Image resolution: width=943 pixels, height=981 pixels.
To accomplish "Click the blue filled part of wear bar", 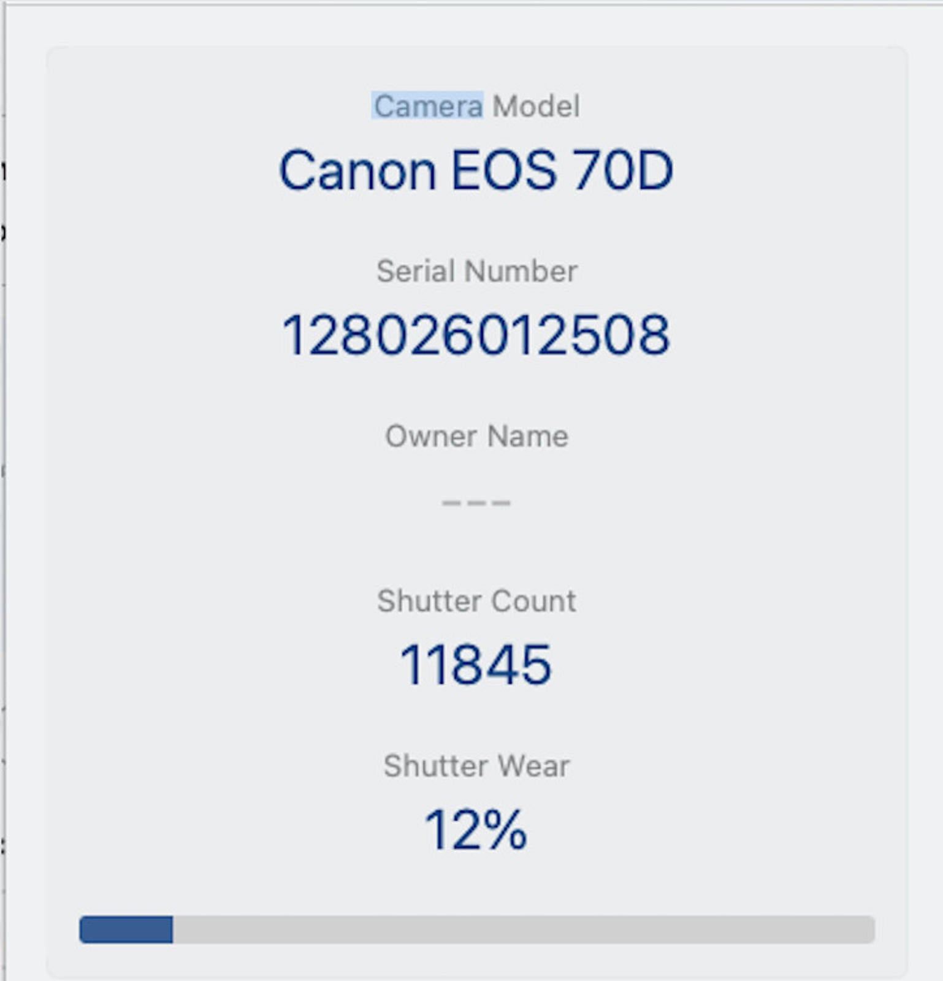I will pos(126,929).
